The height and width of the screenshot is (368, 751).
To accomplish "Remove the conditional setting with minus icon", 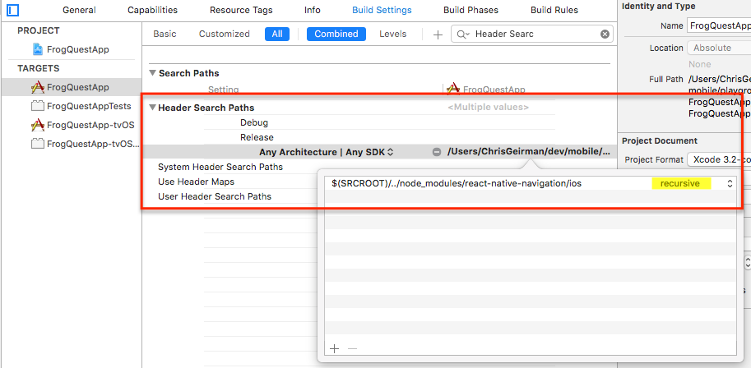I will click(436, 152).
